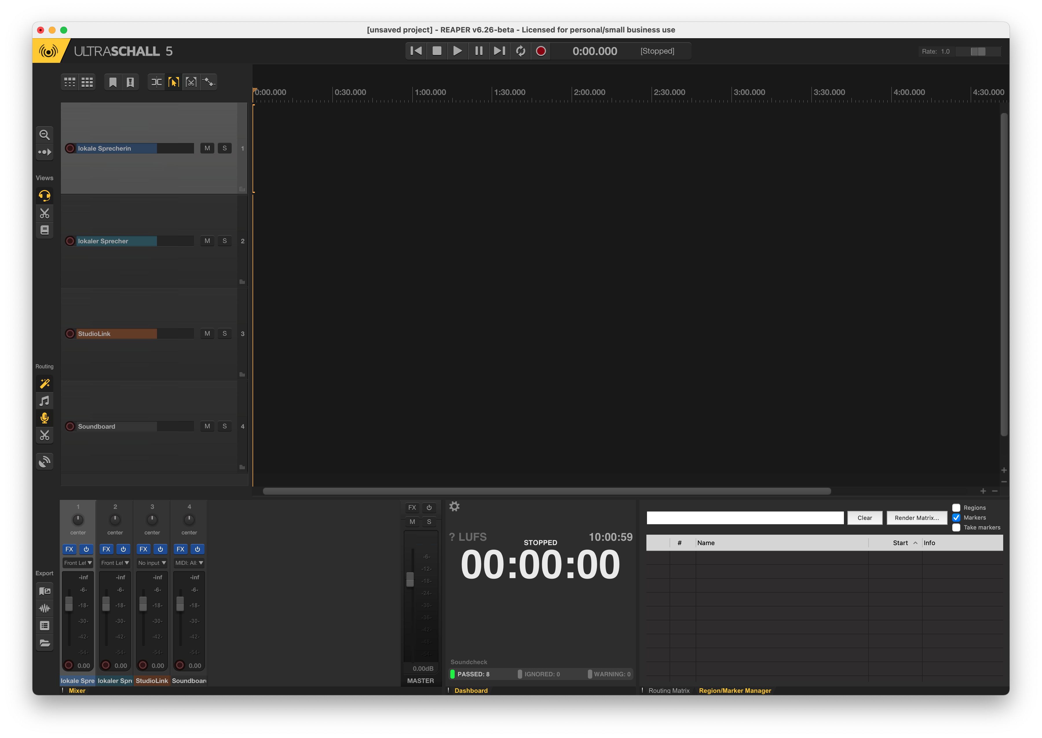Expand Front Left input dropdown on channel 1
This screenshot has height=738, width=1042.
pos(78,562)
